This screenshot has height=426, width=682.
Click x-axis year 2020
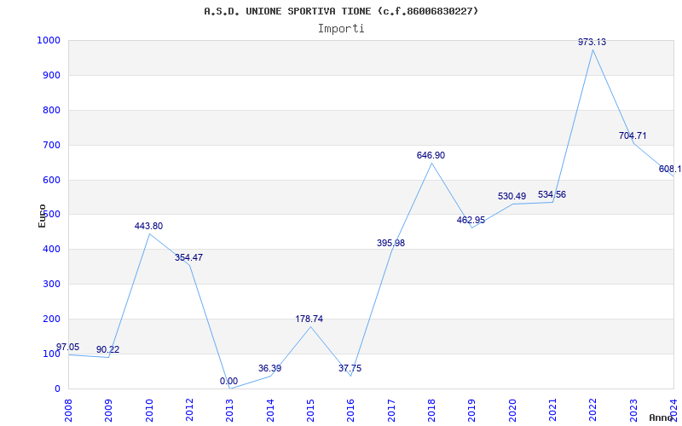(x=512, y=411)
